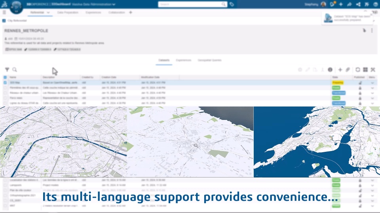Close the dataset prepared notification

click(371, 15)
